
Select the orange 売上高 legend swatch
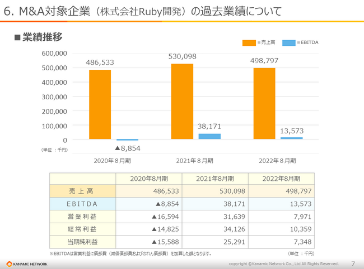249,42
